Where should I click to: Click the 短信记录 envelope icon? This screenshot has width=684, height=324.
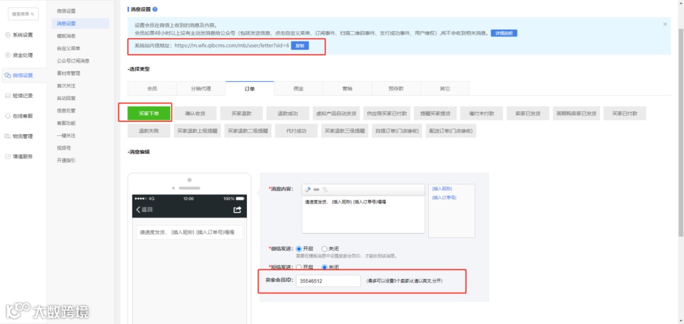(x=8, y=96)
